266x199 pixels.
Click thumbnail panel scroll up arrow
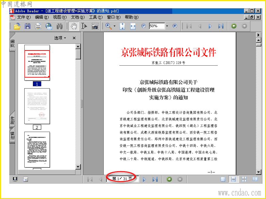coord(78,46)
